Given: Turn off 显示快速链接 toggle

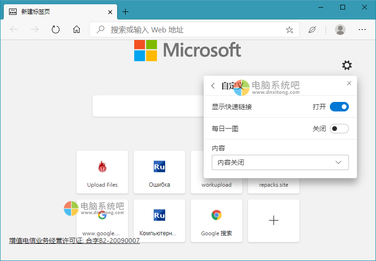Looking at the screenshot, I should coord(339,107).
